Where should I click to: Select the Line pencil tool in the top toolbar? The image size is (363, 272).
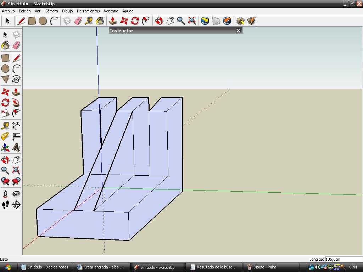point(21,21)
